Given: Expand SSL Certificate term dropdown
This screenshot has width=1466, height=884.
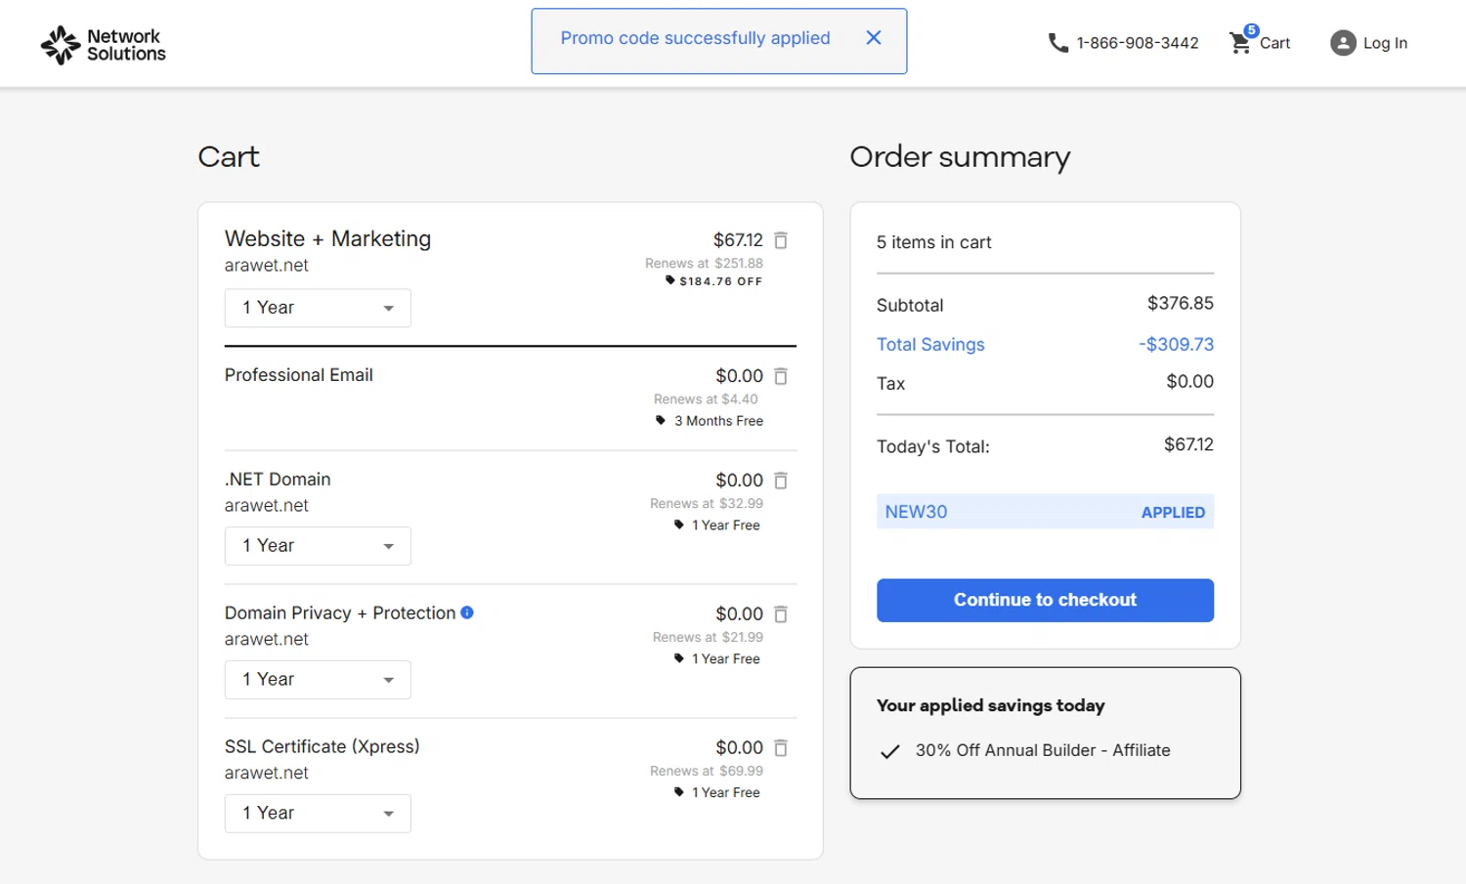Looking at the screenshot, I should [318, 814].
